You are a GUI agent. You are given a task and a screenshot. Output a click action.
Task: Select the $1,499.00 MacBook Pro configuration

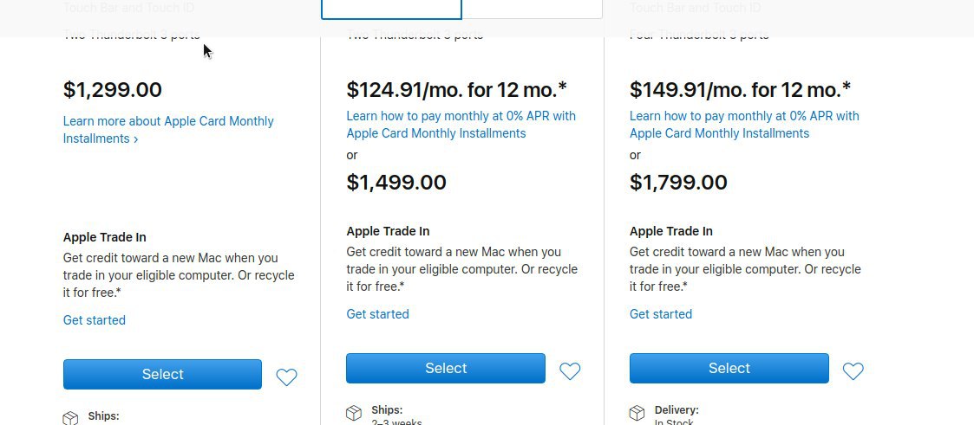tap(446, 368)
